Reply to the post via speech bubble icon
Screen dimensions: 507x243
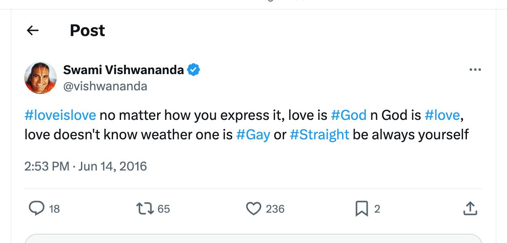coord(37,209)
